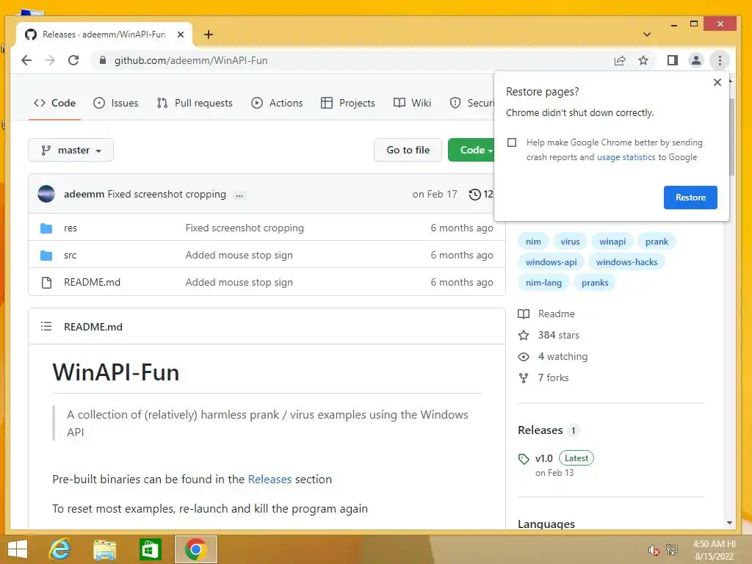
Task: Reload the GitHub page
Action: [x=73, y=60]
